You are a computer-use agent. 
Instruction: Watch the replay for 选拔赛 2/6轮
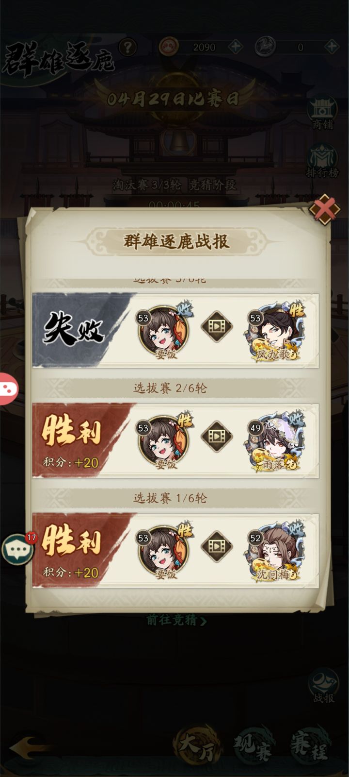tap(217, 436)
